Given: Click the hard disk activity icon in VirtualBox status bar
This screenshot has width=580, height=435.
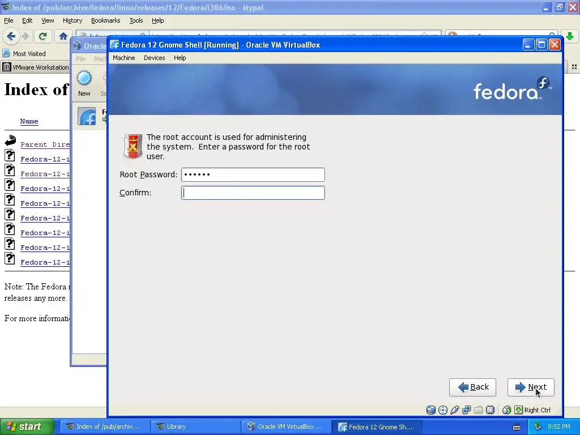Looking at the screenshot, I should click(x=431, y=410).
